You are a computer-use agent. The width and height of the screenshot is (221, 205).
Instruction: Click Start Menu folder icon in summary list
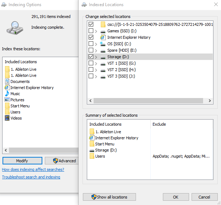[92, 144]
